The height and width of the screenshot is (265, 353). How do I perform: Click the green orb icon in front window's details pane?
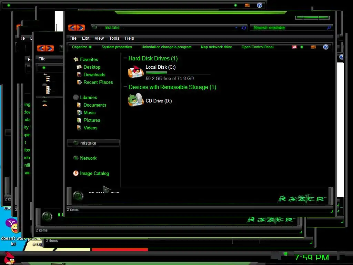point(78,196)
